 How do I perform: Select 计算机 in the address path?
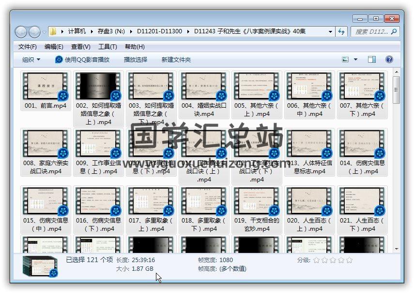click(77, 31)
